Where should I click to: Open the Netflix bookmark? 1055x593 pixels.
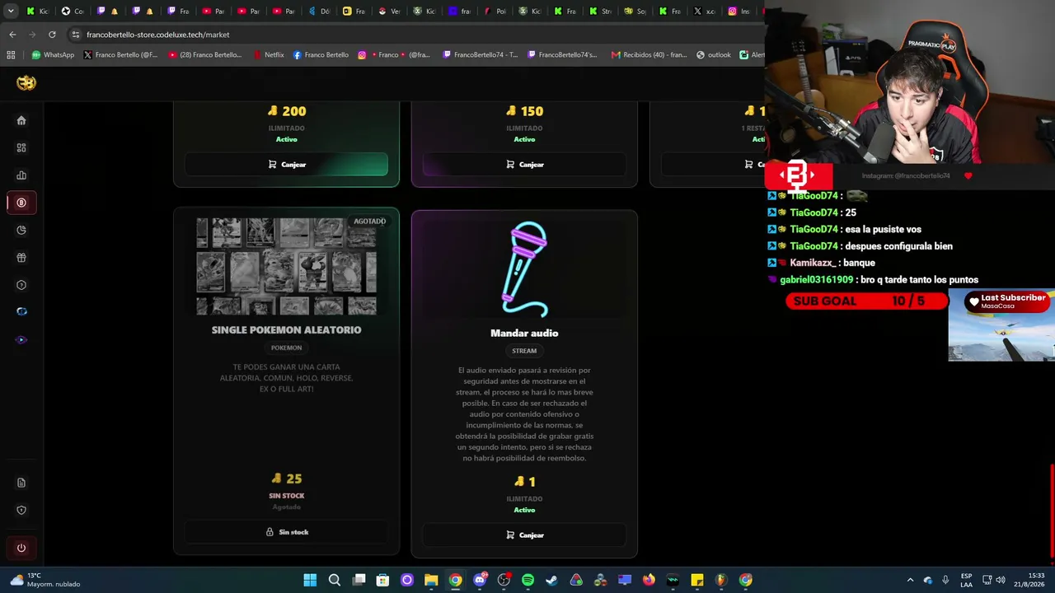tap(268, 55)
